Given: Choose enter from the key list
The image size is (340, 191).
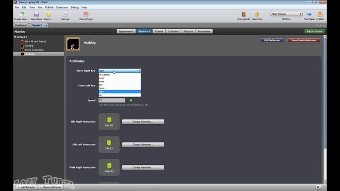Looking at the screenshot, I should (x=120, y=81).
